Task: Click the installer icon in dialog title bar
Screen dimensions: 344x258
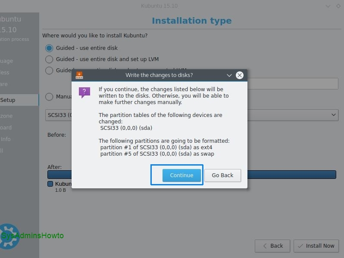Action: (79, 75)
